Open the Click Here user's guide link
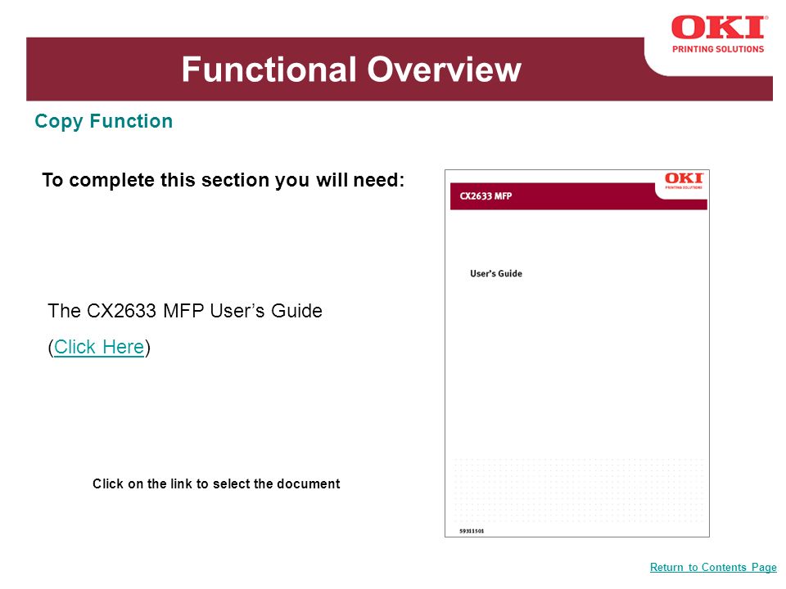 [x=99, y=347]
